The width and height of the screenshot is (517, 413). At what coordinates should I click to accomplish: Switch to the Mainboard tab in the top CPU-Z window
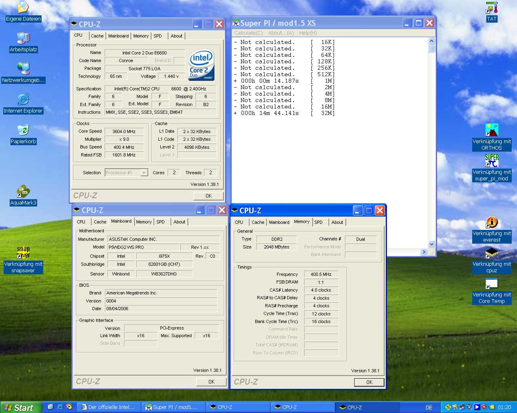point(118,36)
